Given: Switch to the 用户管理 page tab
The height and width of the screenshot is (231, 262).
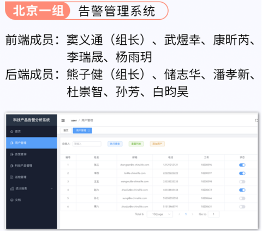Looking at the screenshot, I should pyautogui.click(x=82, y=130).
